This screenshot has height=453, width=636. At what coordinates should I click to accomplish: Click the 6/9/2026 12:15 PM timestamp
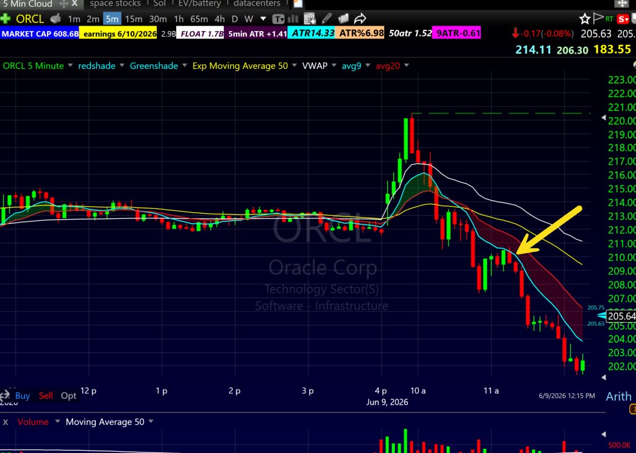point(566,396)
